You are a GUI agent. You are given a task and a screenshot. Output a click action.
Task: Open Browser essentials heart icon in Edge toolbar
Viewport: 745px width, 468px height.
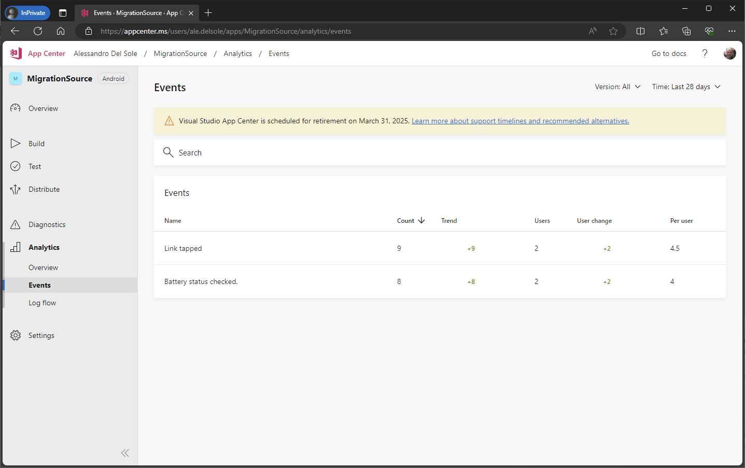click(x=709, y=31)
